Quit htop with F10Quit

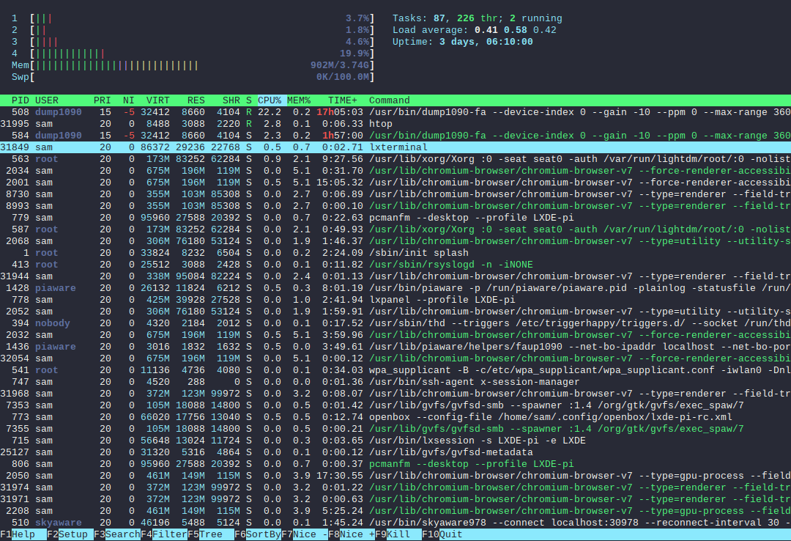[x=442, y=534]
